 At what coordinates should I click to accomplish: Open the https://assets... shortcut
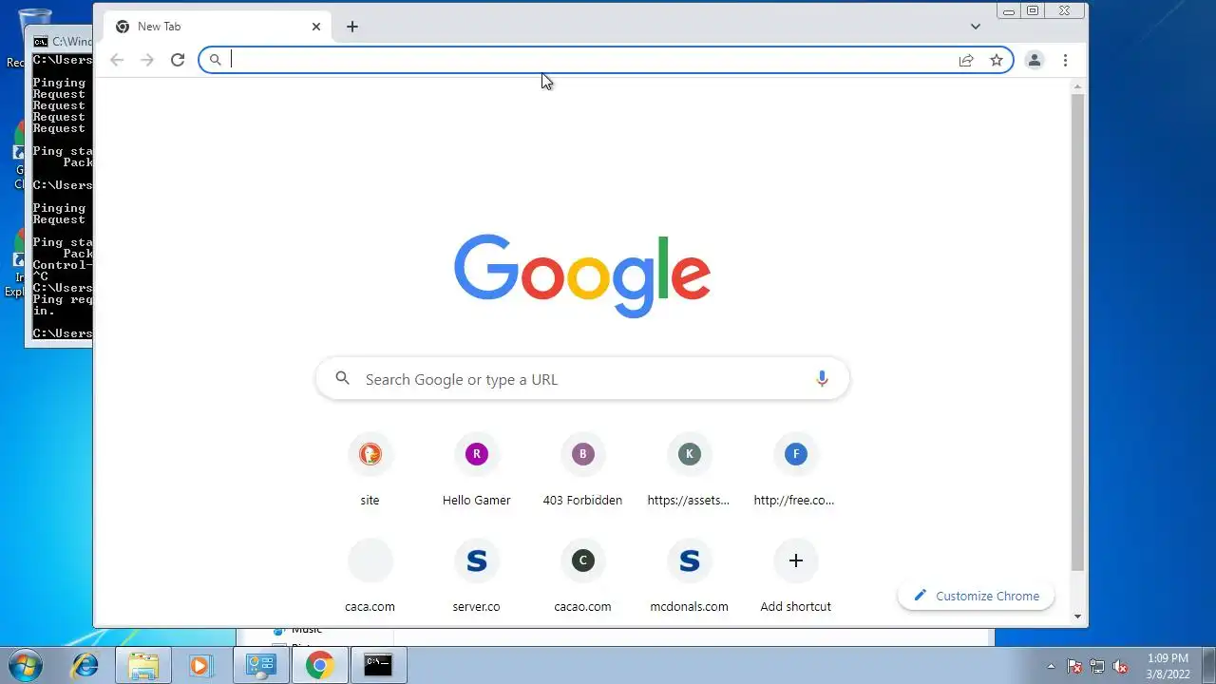pyautogui.click(x=689, y=472)
